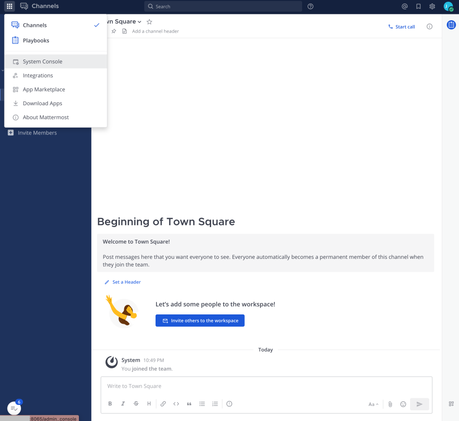
Task: Toggle bold formatting in message box
Action: (110, 404)
